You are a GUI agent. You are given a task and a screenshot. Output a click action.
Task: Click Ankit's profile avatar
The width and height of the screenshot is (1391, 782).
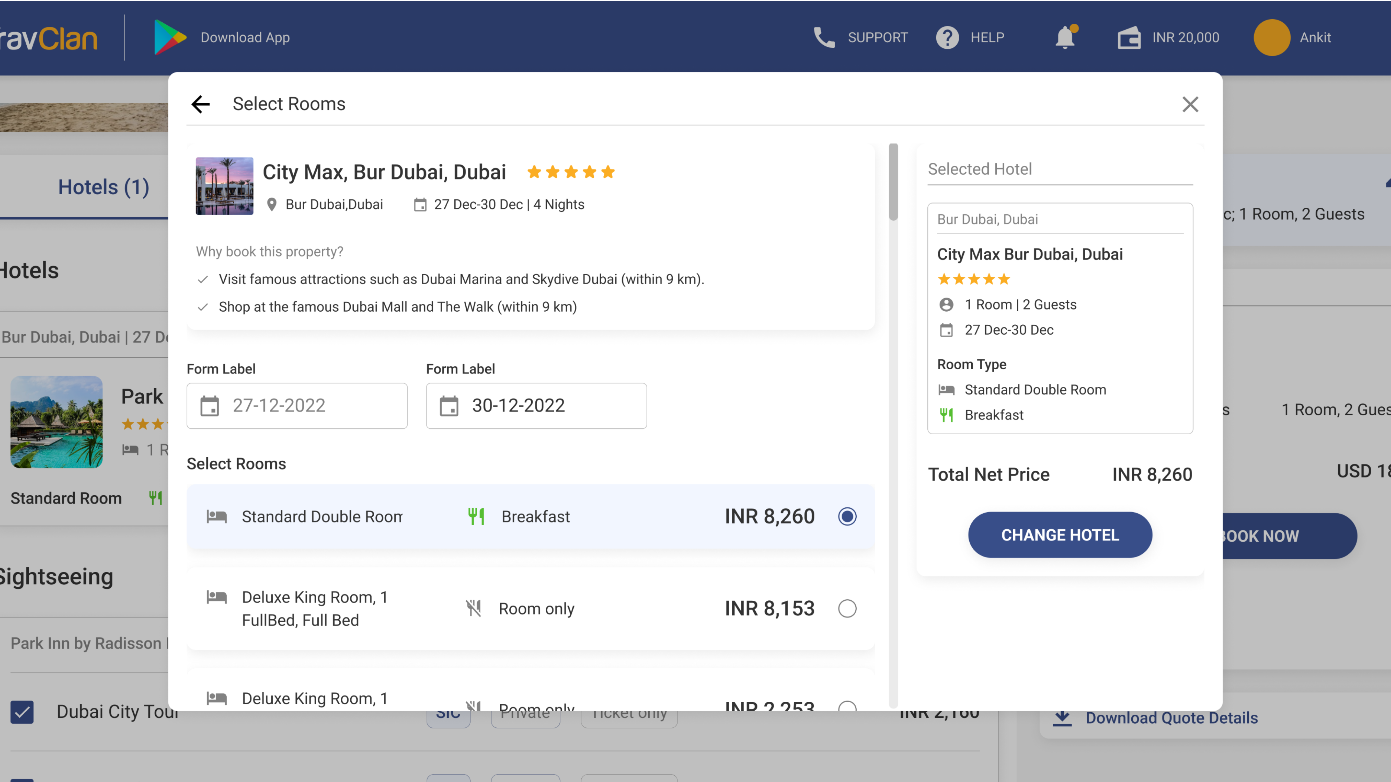(x=1272, y=37)
